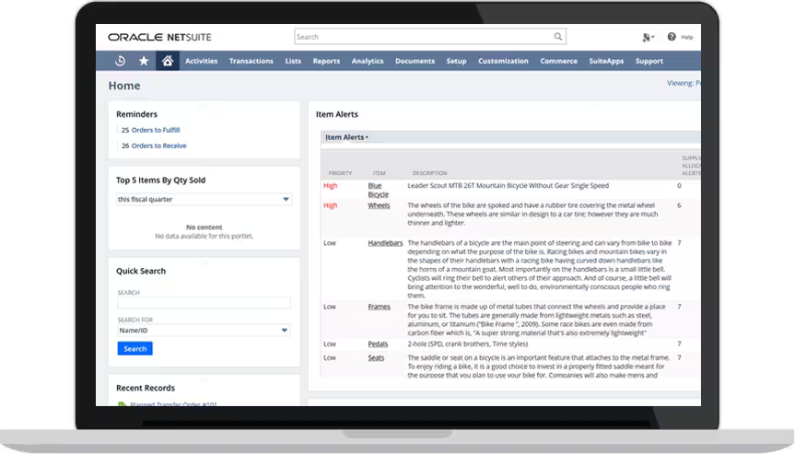The image size is (795, 454).
Task: Click the global search magnifier icon
Action: coord(557,37)
